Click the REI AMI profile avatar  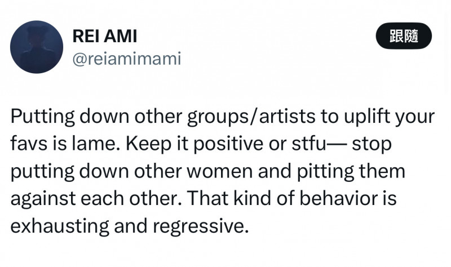[x=37, y=47]
